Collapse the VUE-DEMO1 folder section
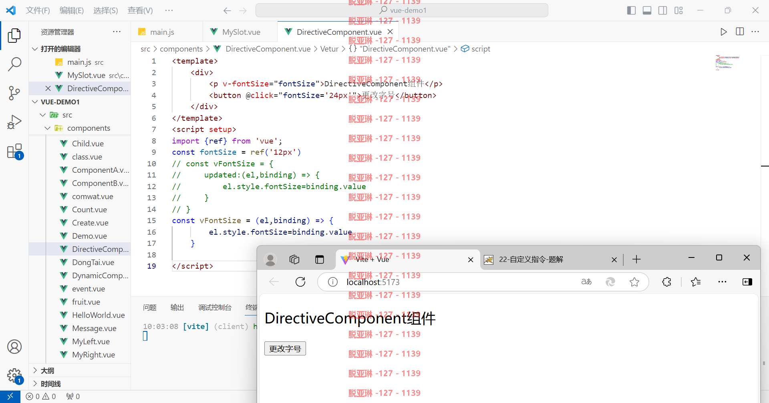Screen dimensions: 769x403 coord(35,102)
